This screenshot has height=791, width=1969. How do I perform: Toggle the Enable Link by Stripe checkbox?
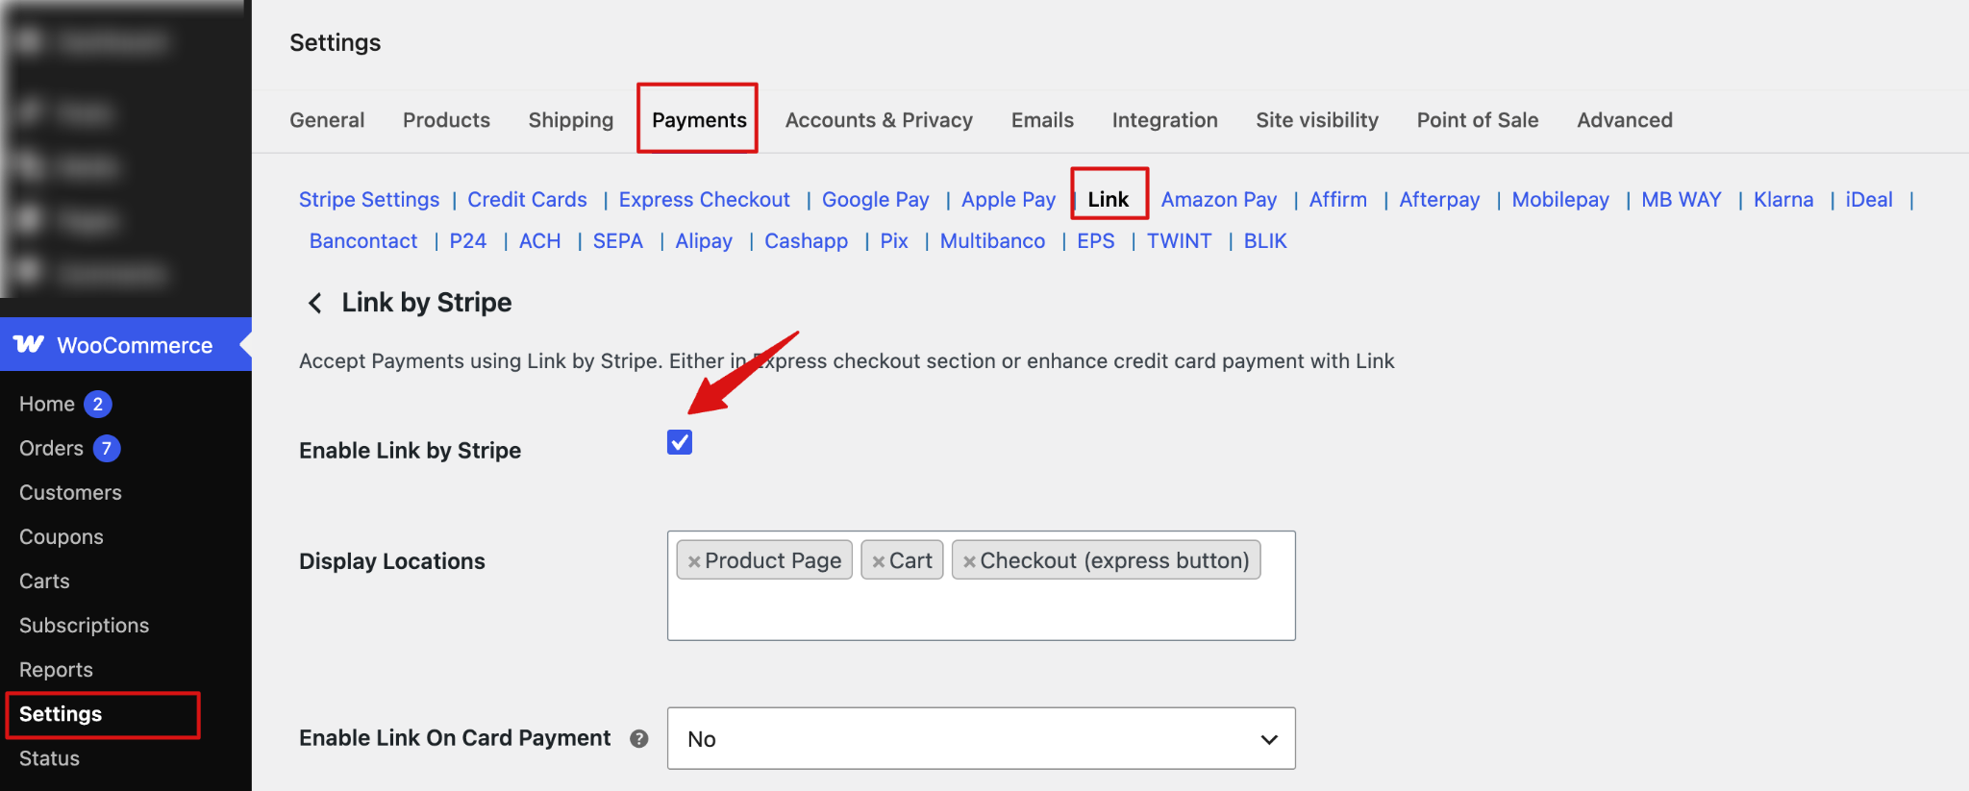coord(680,442)
